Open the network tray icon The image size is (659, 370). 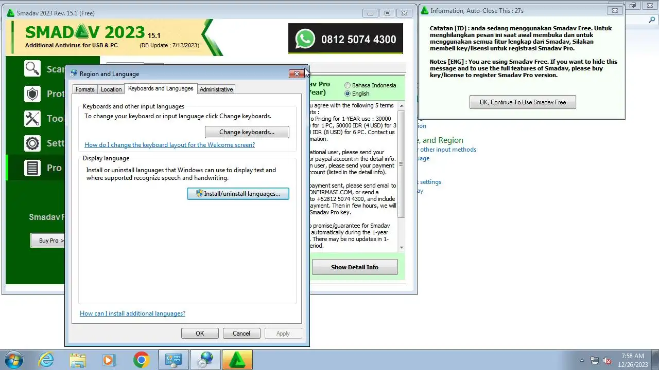595,360
